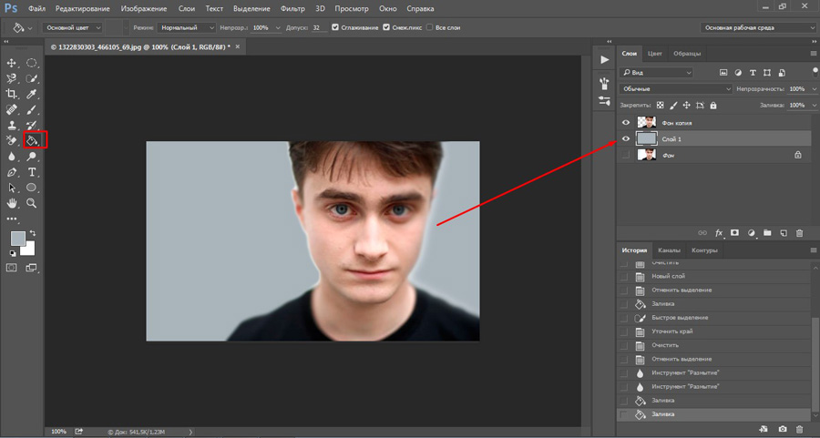Open the "Фильтр" menu
Image resolution: width=820 pixels, height=438 pixels.
point(292,8)
